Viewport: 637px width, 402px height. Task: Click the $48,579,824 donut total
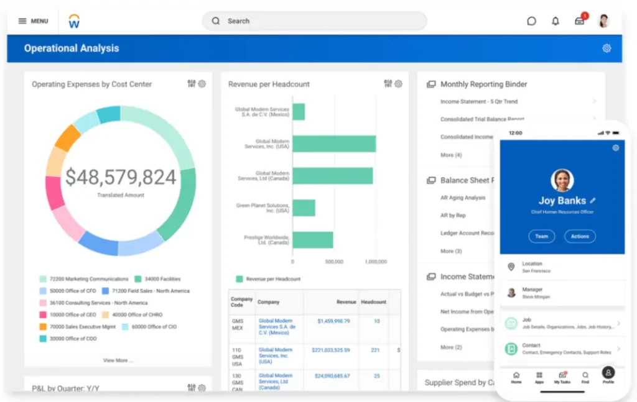121,177
